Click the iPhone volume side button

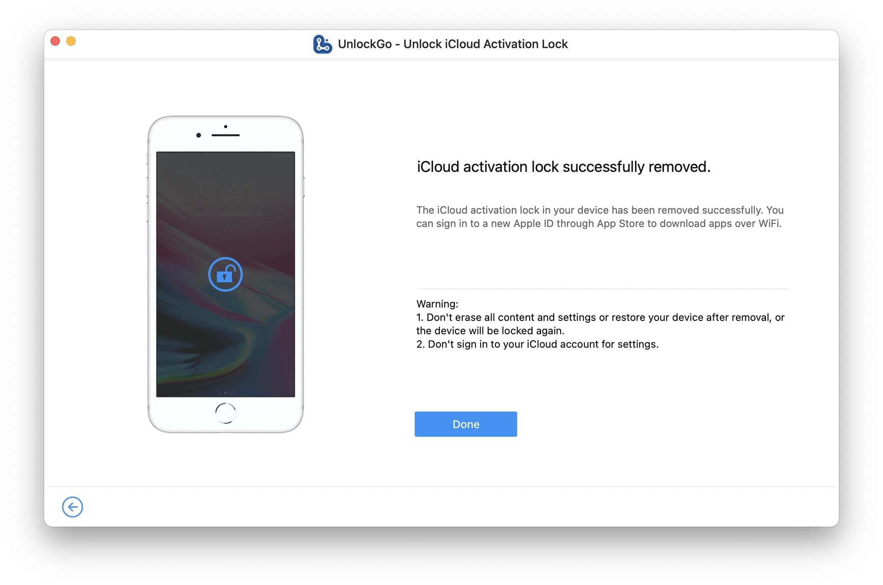(x=147, y=187)
